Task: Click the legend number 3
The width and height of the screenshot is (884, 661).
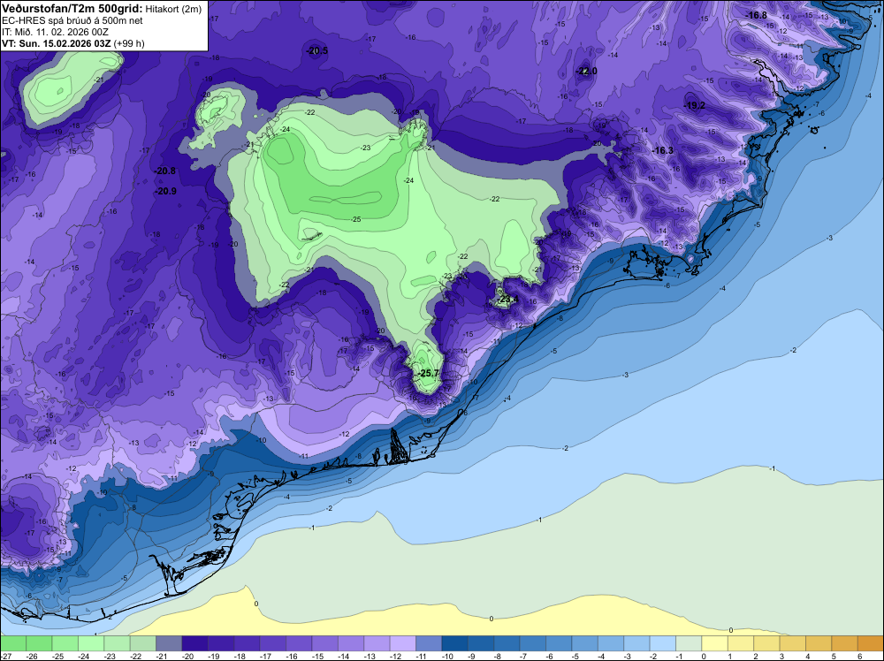Action: (x=782, y=657)
